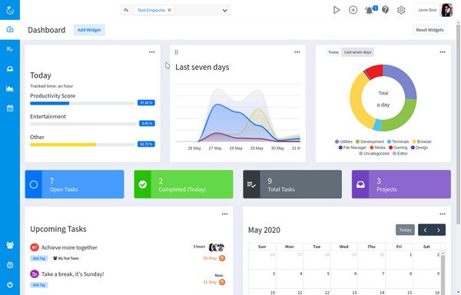Click the power logout icon in the sidebar
The width and height of the screenshot is (461, 295).
(10, 284)
